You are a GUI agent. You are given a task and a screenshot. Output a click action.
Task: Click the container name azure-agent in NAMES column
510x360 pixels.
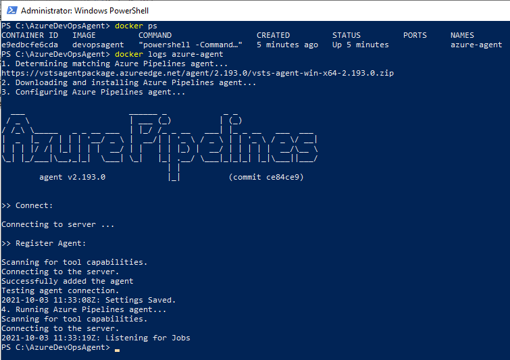tap(476, 45)
